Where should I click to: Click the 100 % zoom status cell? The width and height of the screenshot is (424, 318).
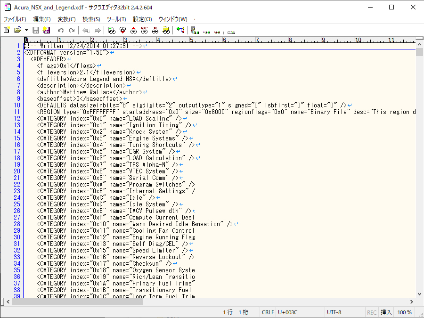[x=405, y=312]
